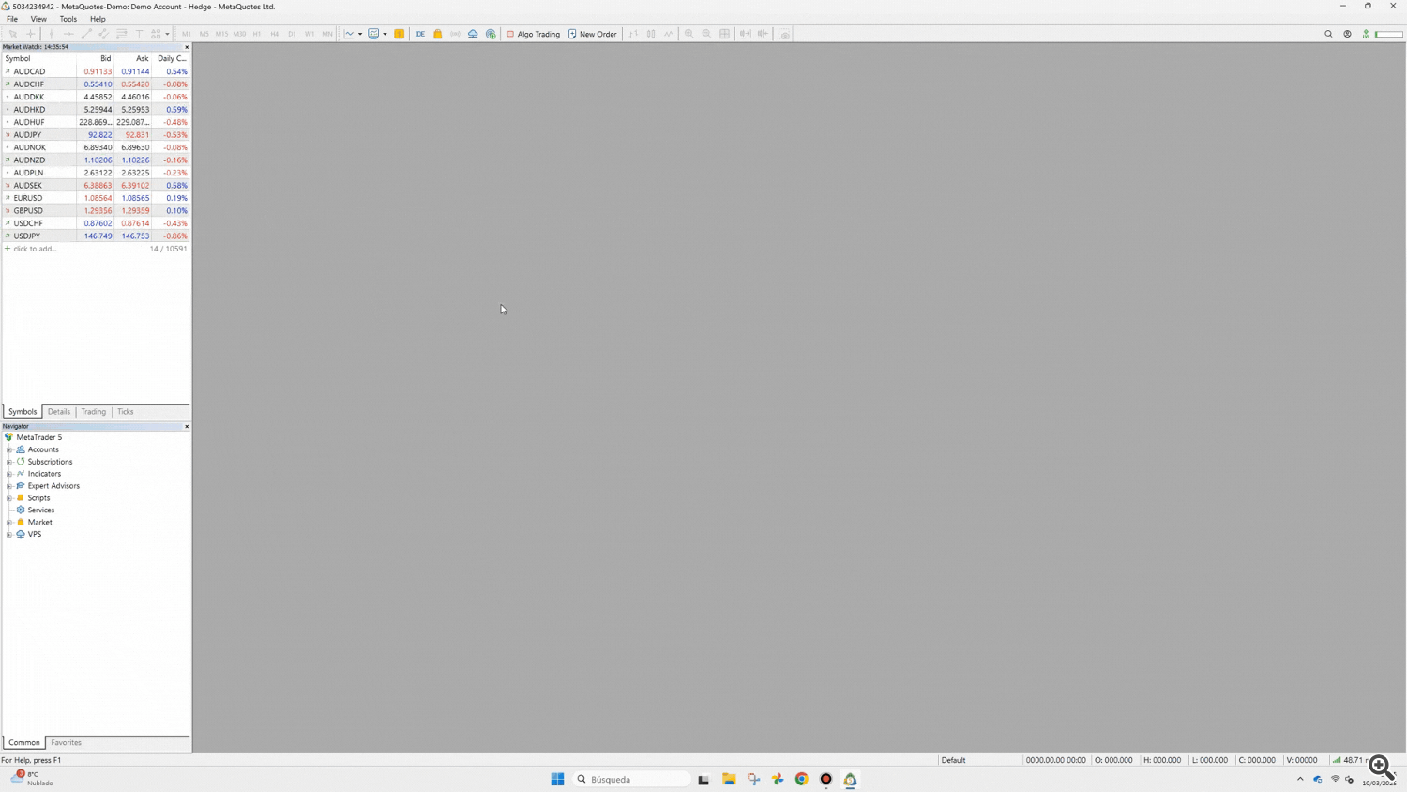Viewport: 1407px width, 792px height.
Task: Open the MQL5 Market shopping bag icon
Action: tap(438, 34)
